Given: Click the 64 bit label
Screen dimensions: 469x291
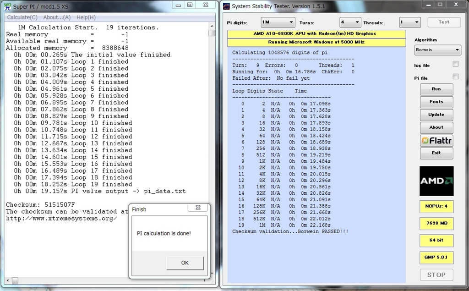Looking at the screenshot, I should pos(436,241).
